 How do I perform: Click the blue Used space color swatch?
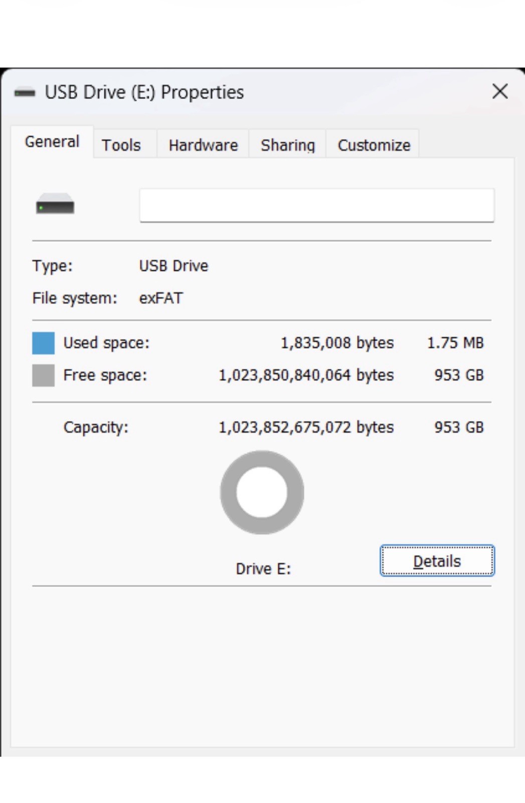(43, 343)
